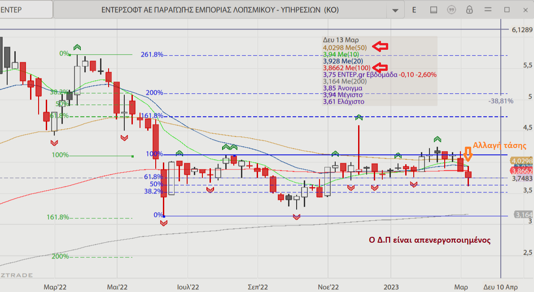Click the Ιουλ'22 date axis label
Viewport: 534px width, 292px height.
tap(188, 287)
